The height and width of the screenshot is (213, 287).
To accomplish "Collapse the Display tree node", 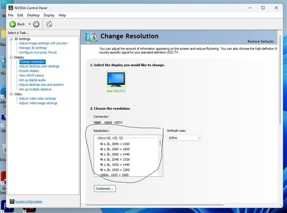I will pos(10,57).
